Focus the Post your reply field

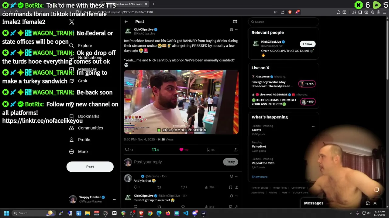click(177, 162)
